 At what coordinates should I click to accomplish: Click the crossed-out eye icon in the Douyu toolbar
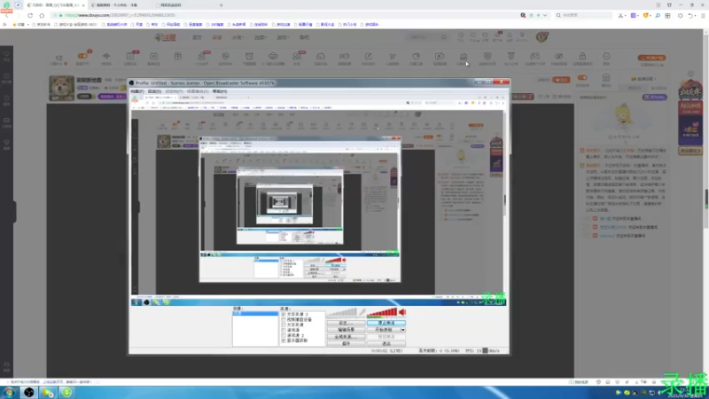(559, 56)
